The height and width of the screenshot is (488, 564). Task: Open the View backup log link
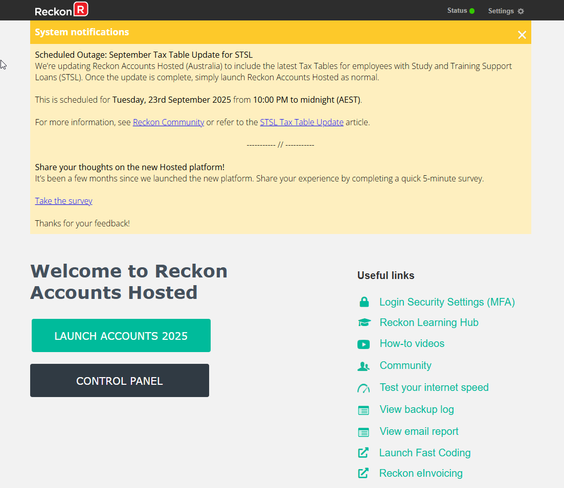[x=417, y=409]
